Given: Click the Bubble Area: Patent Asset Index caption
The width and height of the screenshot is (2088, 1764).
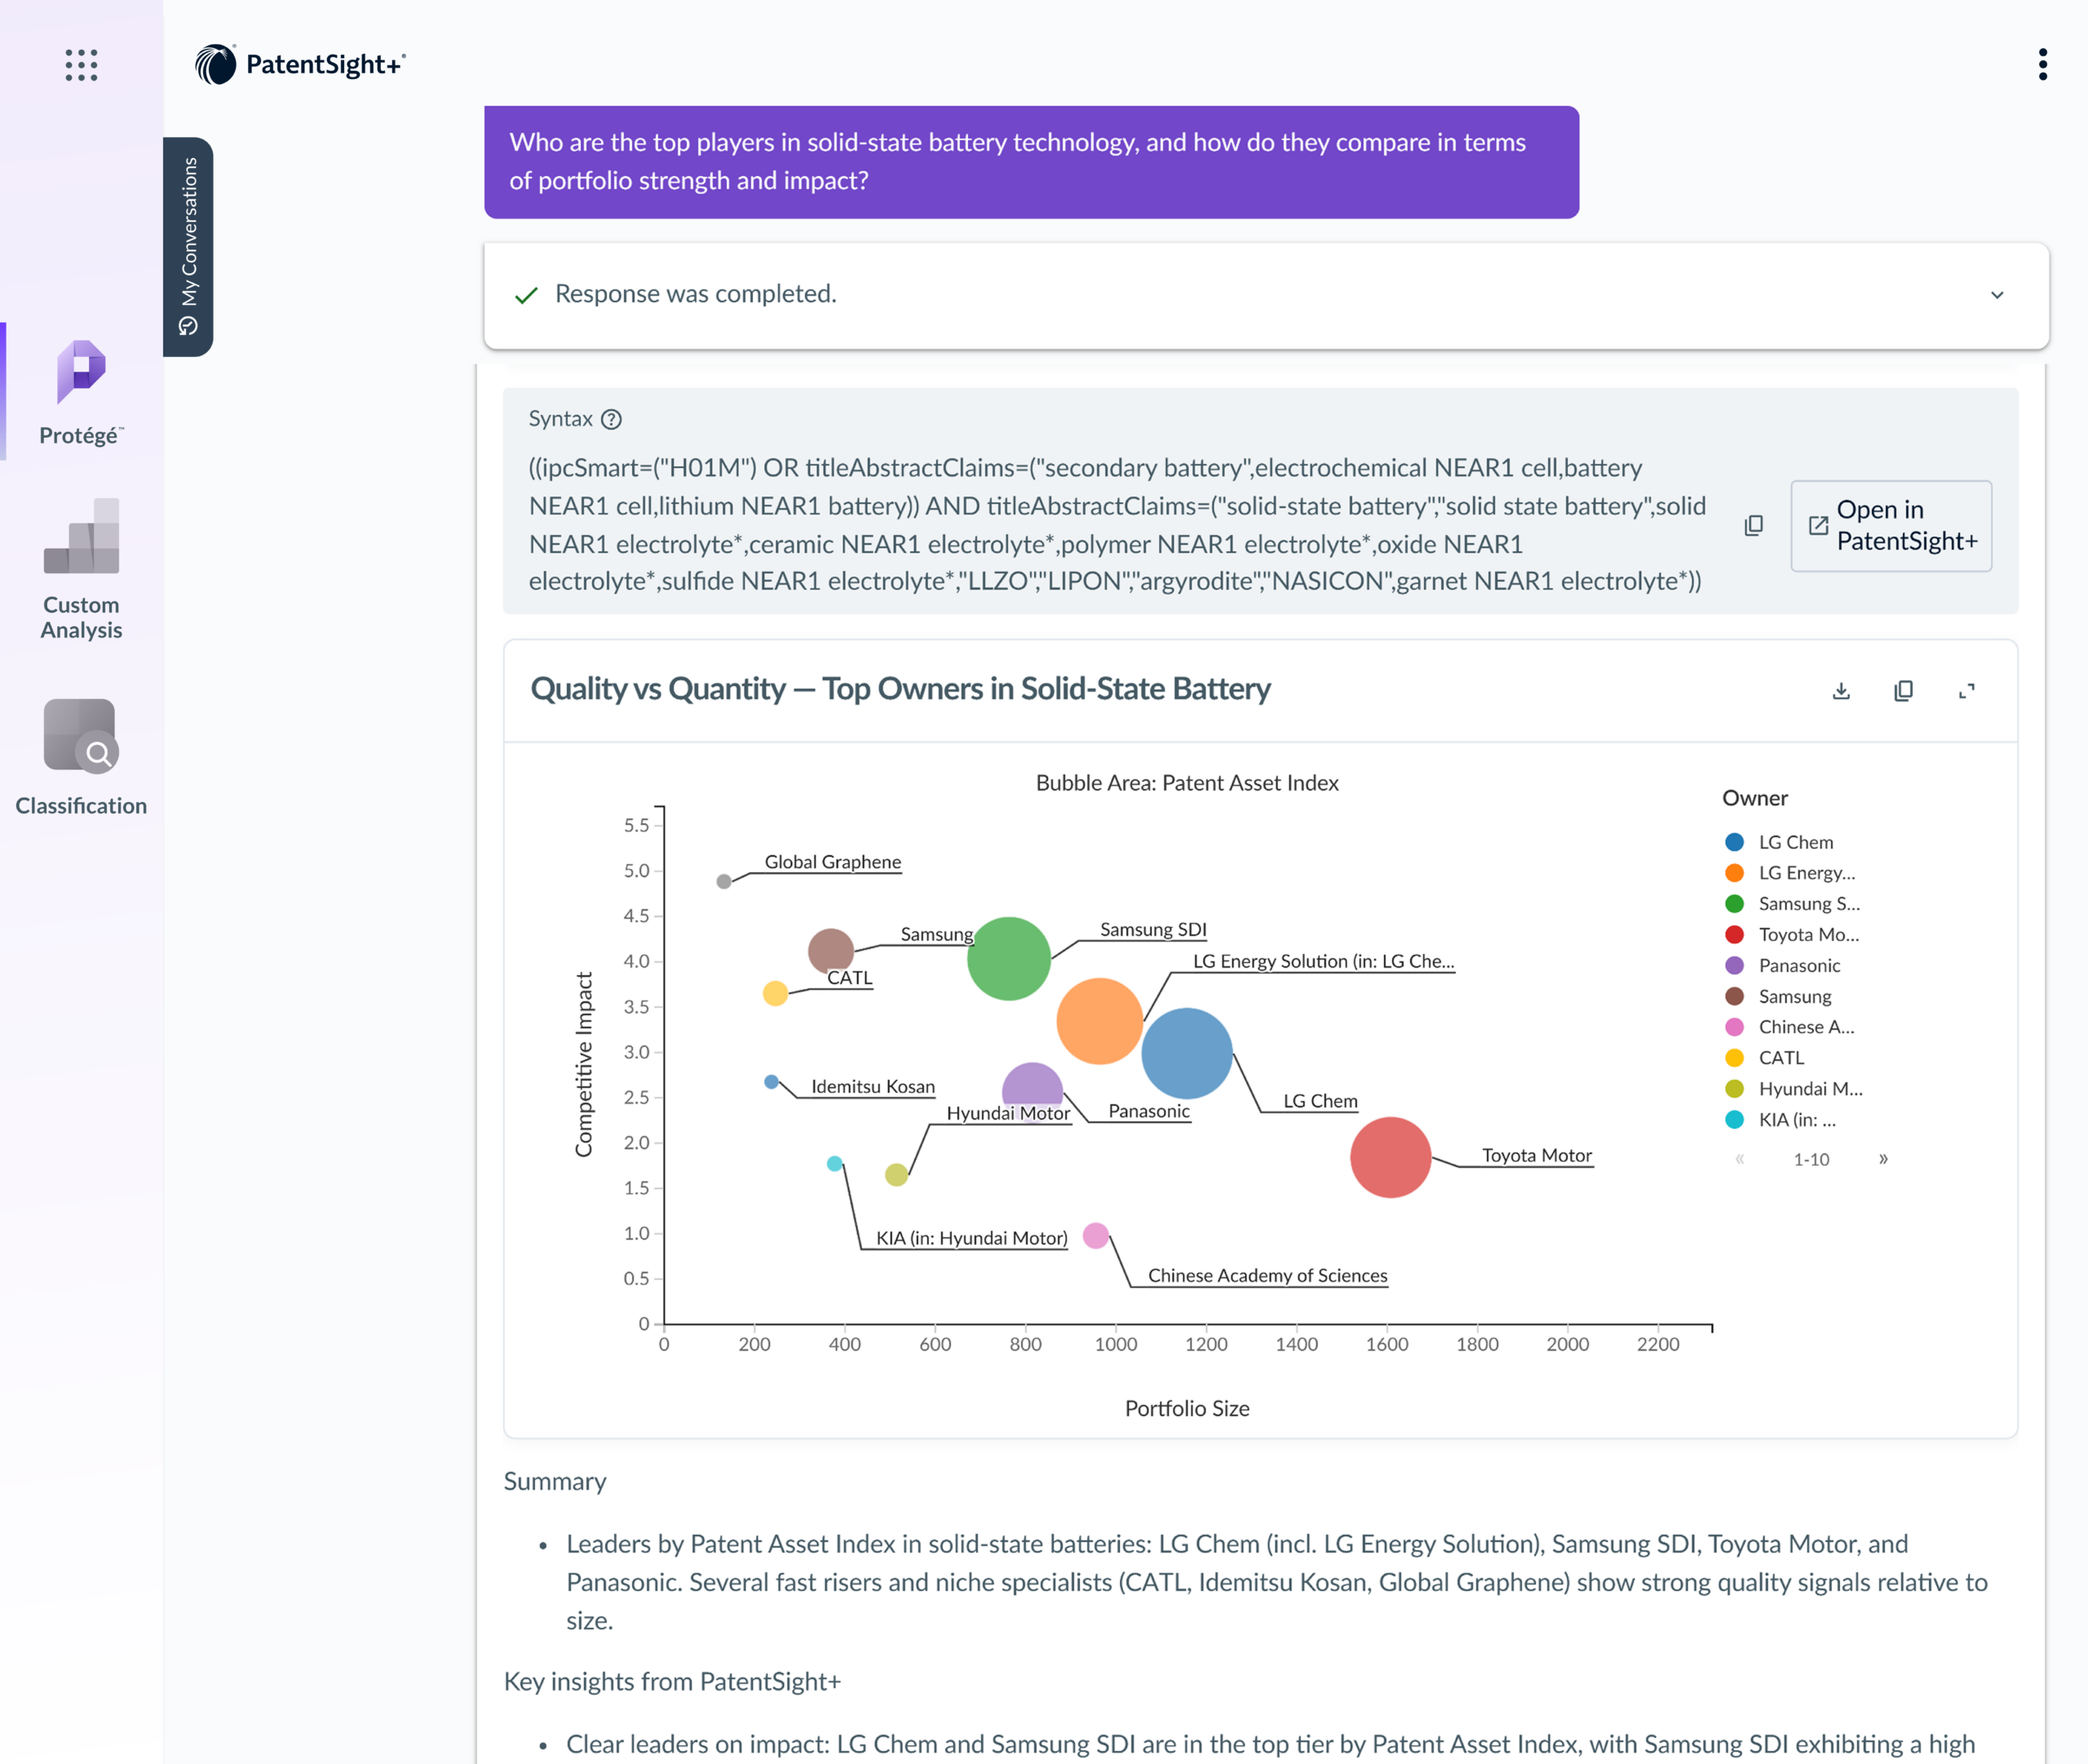Looking at the screenshot, I should pyautogui.click(x=1188, y=783).
